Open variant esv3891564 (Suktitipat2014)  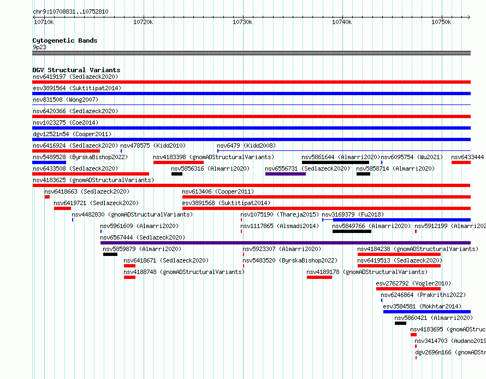(251, 94)
